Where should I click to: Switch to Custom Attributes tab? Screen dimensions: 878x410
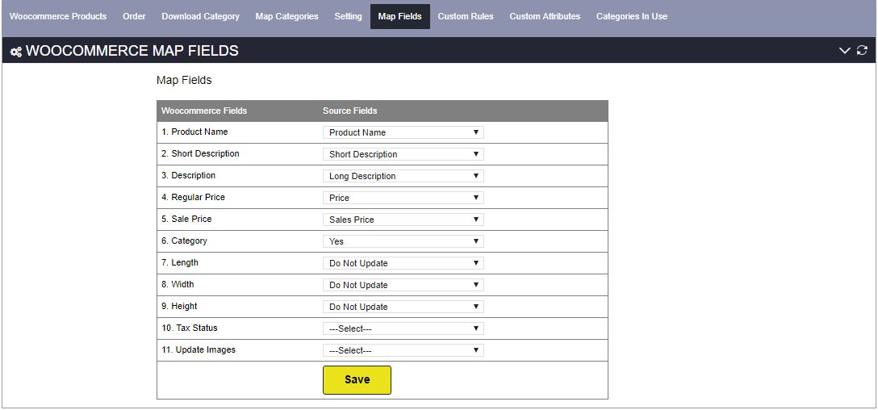tap(545, 16)
